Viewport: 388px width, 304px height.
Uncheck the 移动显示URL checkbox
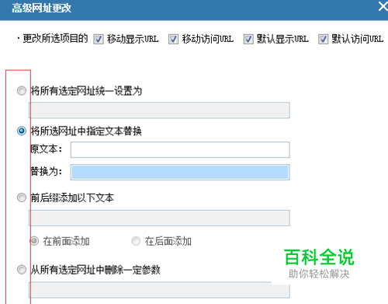(99, 40)
